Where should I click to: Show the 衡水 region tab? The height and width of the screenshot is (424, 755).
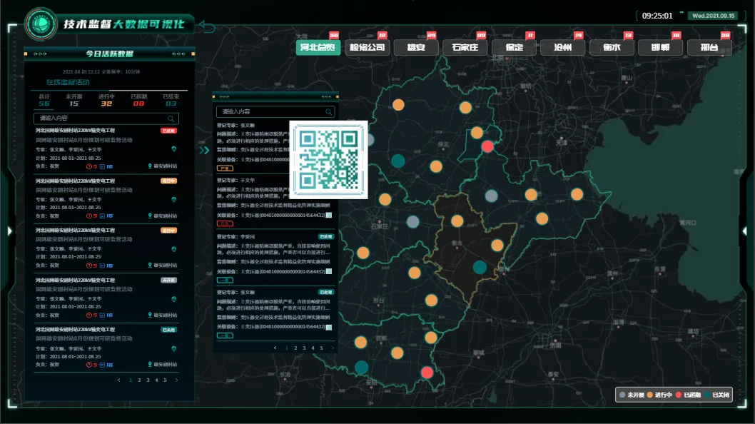point(612,47)
